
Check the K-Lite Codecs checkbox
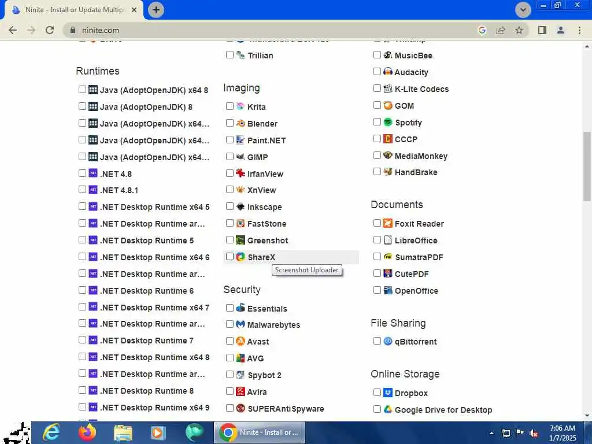(377, 88)
